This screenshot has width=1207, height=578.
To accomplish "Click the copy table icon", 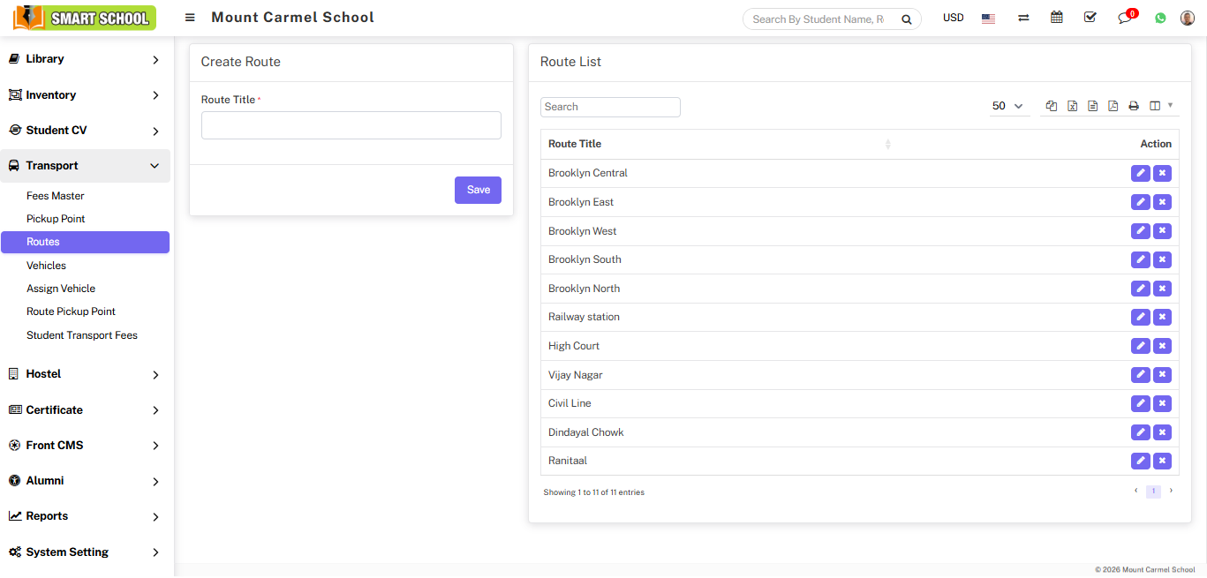I will point(1052,106).
